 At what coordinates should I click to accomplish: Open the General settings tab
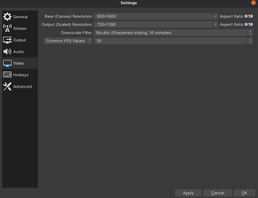tap(20, 17)
